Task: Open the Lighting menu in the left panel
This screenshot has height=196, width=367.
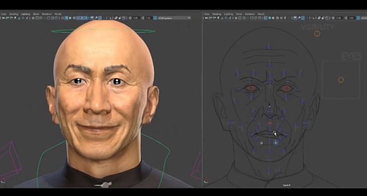Action: pyautogui.click(x=25, y=14)
